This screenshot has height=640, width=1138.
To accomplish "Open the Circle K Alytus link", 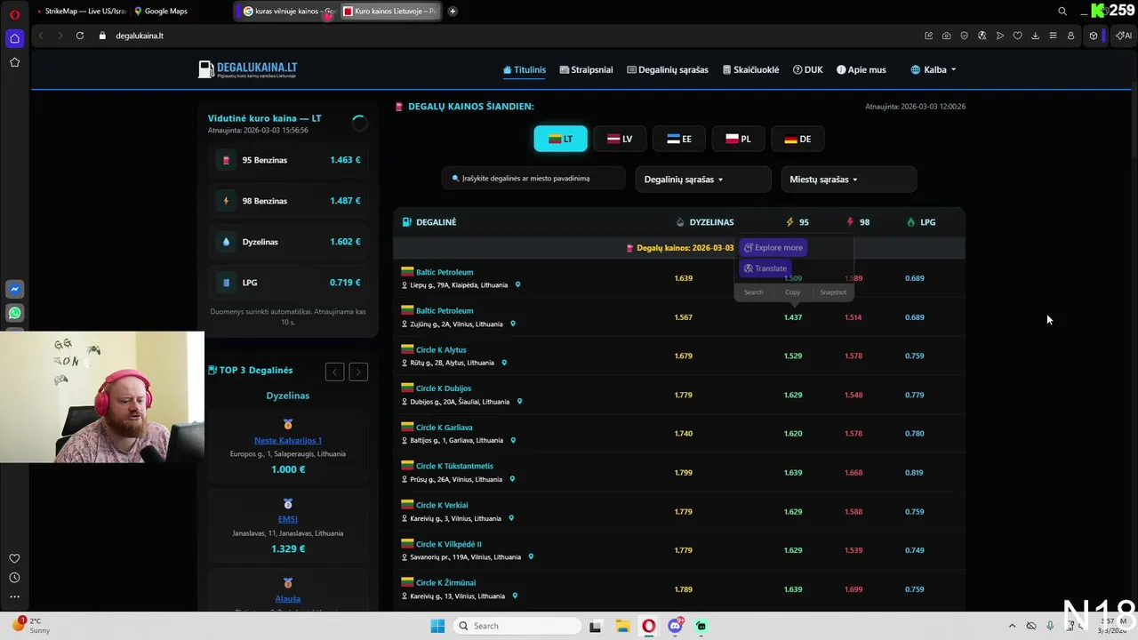I will tap(441, 350).
